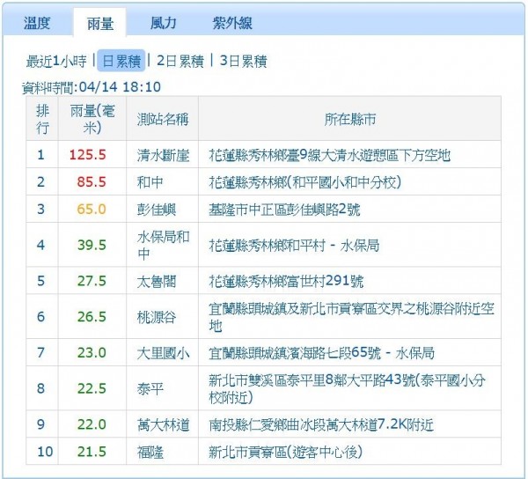
Task: Click location 花蓮縣秀林鄉(和平國小和中分校)
Action: click(305, 182)
